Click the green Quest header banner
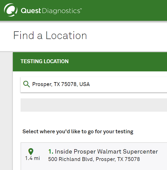167x170 pixels. click(x=83, y=10)
